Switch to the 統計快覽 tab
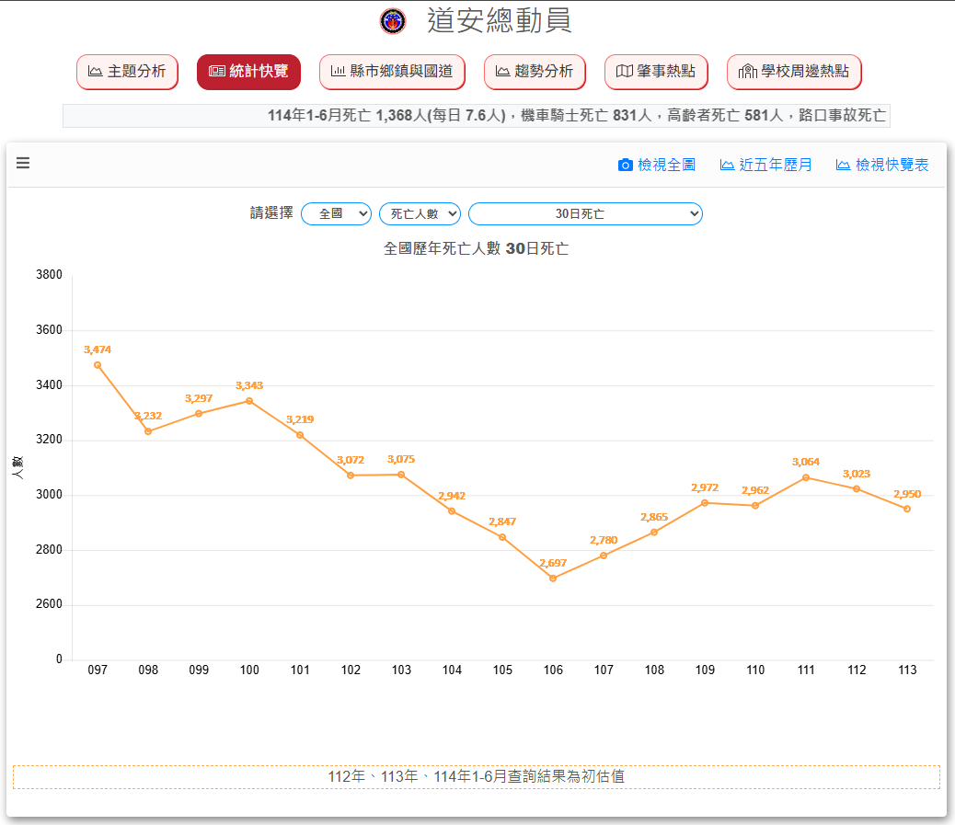The height and width of the screenshot is (825, 955). 248,72
